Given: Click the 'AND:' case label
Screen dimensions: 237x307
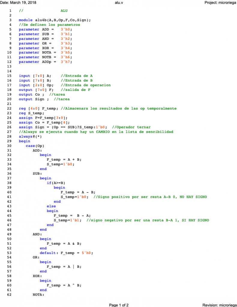Looking at the screenshot, I should point(37,234).
